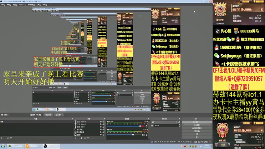Toggle the third text source's eye visibility
Screen dimensions: 265x149
pos(101,127)
